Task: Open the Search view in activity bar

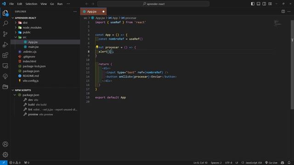Action: (x=5, y=23)
